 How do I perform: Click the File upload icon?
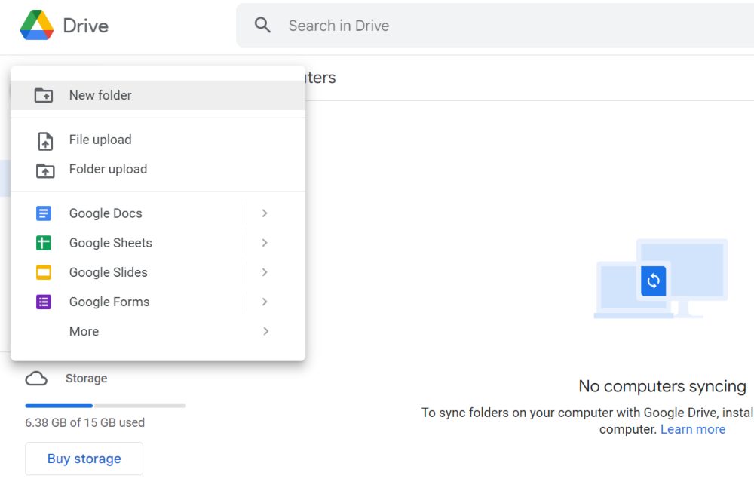coord(45,141)
